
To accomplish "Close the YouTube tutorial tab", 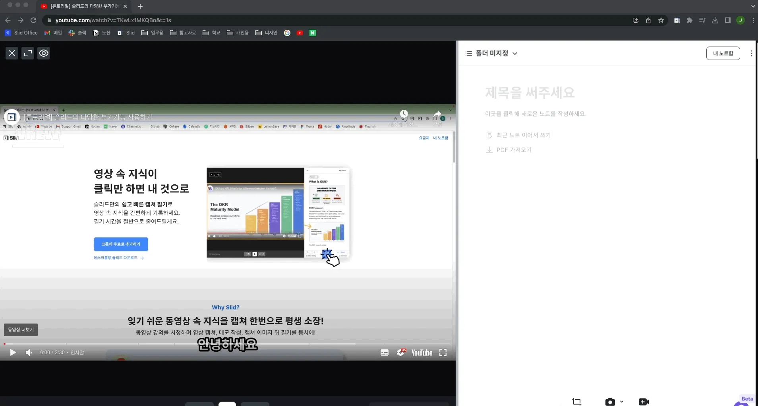I will click(x=125, y=6).
